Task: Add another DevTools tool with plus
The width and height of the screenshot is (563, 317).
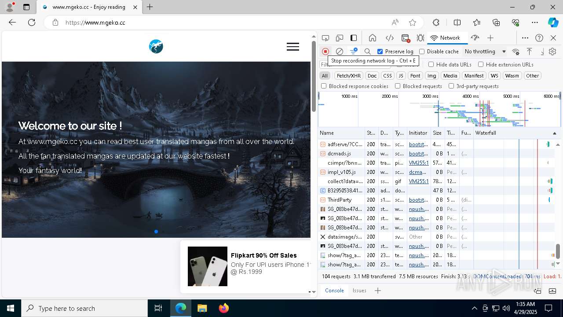Action: click(x=490, y=38)
